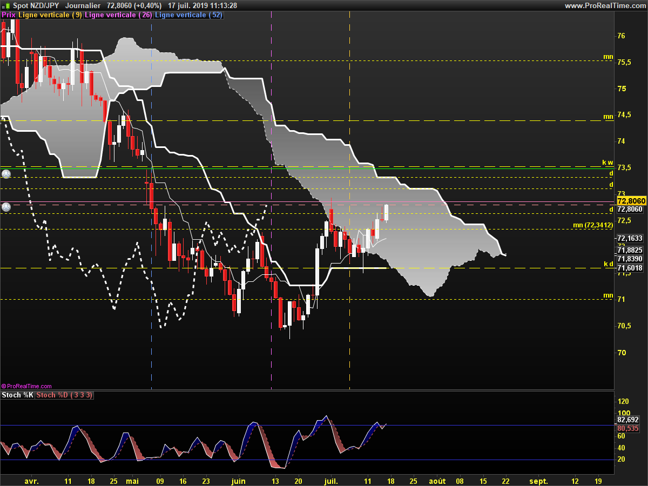Open the Ligne verticale (26) label
The height and width of the screenshot is (486, 648).
point(119,15)
